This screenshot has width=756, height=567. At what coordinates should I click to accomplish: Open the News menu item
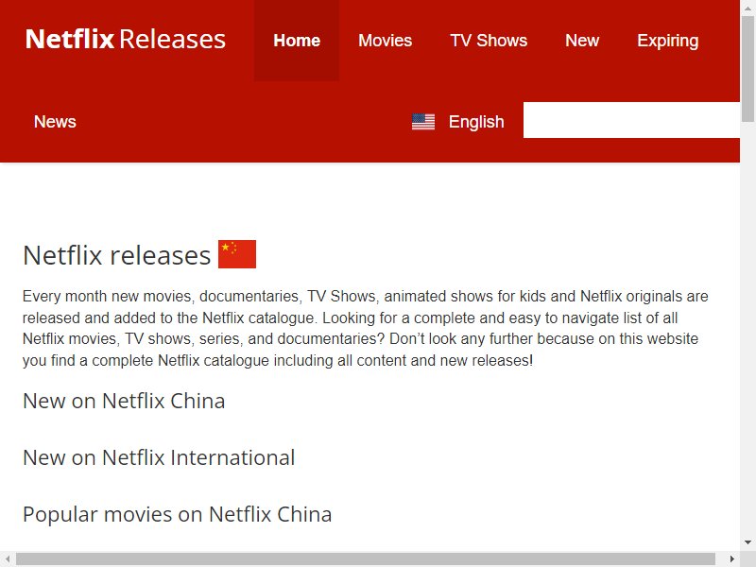(55, 122)
